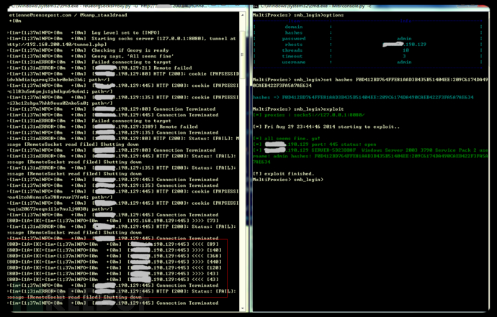Click the scroll-up arrow in the reGeorg window
Screen dimensions: 497x317
(x=243, y=15)
